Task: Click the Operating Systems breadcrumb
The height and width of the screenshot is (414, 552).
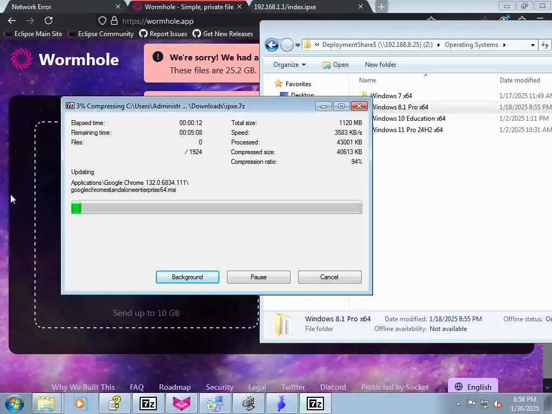Action: tap(471, 45)
